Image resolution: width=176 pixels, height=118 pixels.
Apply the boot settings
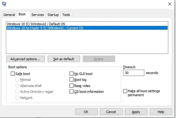pyautogui.click(x=136, y=112)
